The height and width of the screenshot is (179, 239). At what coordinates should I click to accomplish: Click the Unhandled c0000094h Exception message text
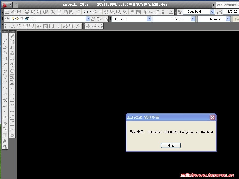[181, 132]
